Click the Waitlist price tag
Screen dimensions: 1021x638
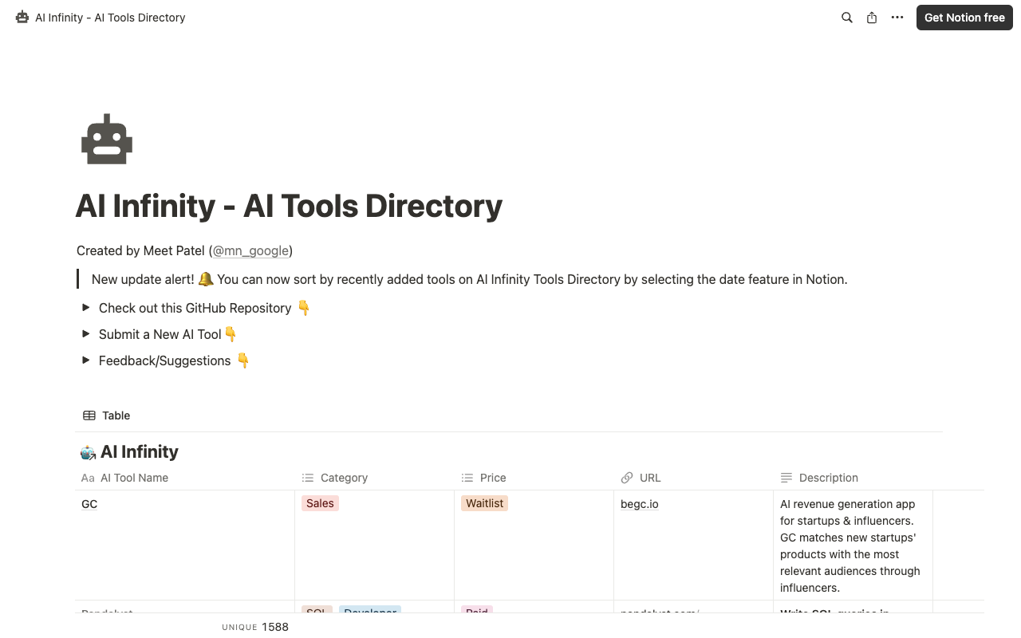click(485, 503)
